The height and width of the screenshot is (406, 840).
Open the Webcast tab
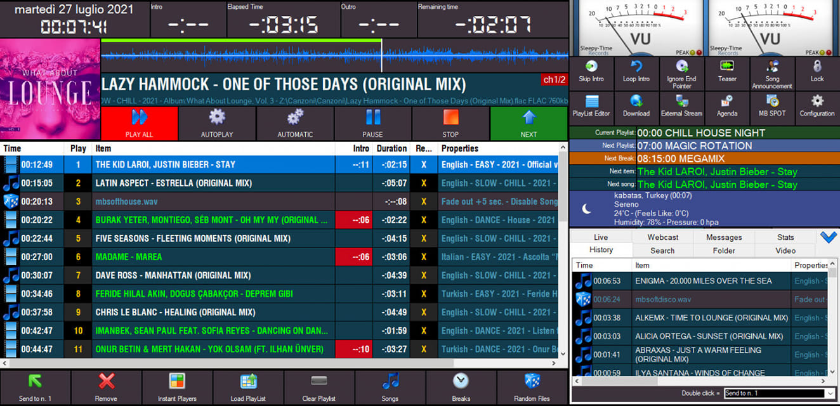[x=663, y=237]
